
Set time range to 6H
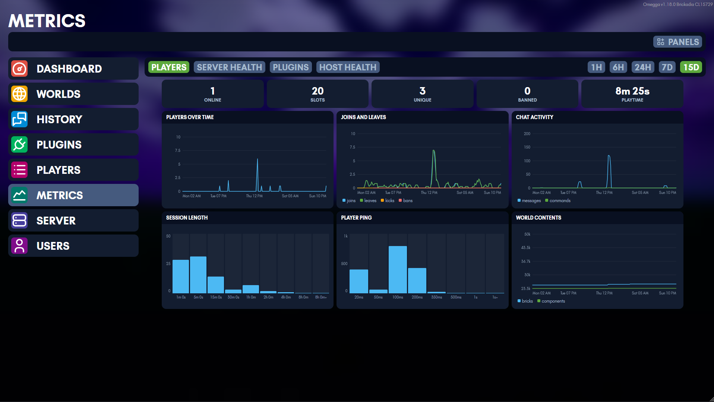point(618,67)
